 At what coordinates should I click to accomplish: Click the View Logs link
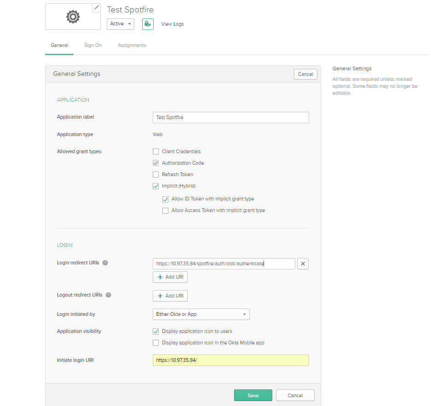[x=172, y=24]
